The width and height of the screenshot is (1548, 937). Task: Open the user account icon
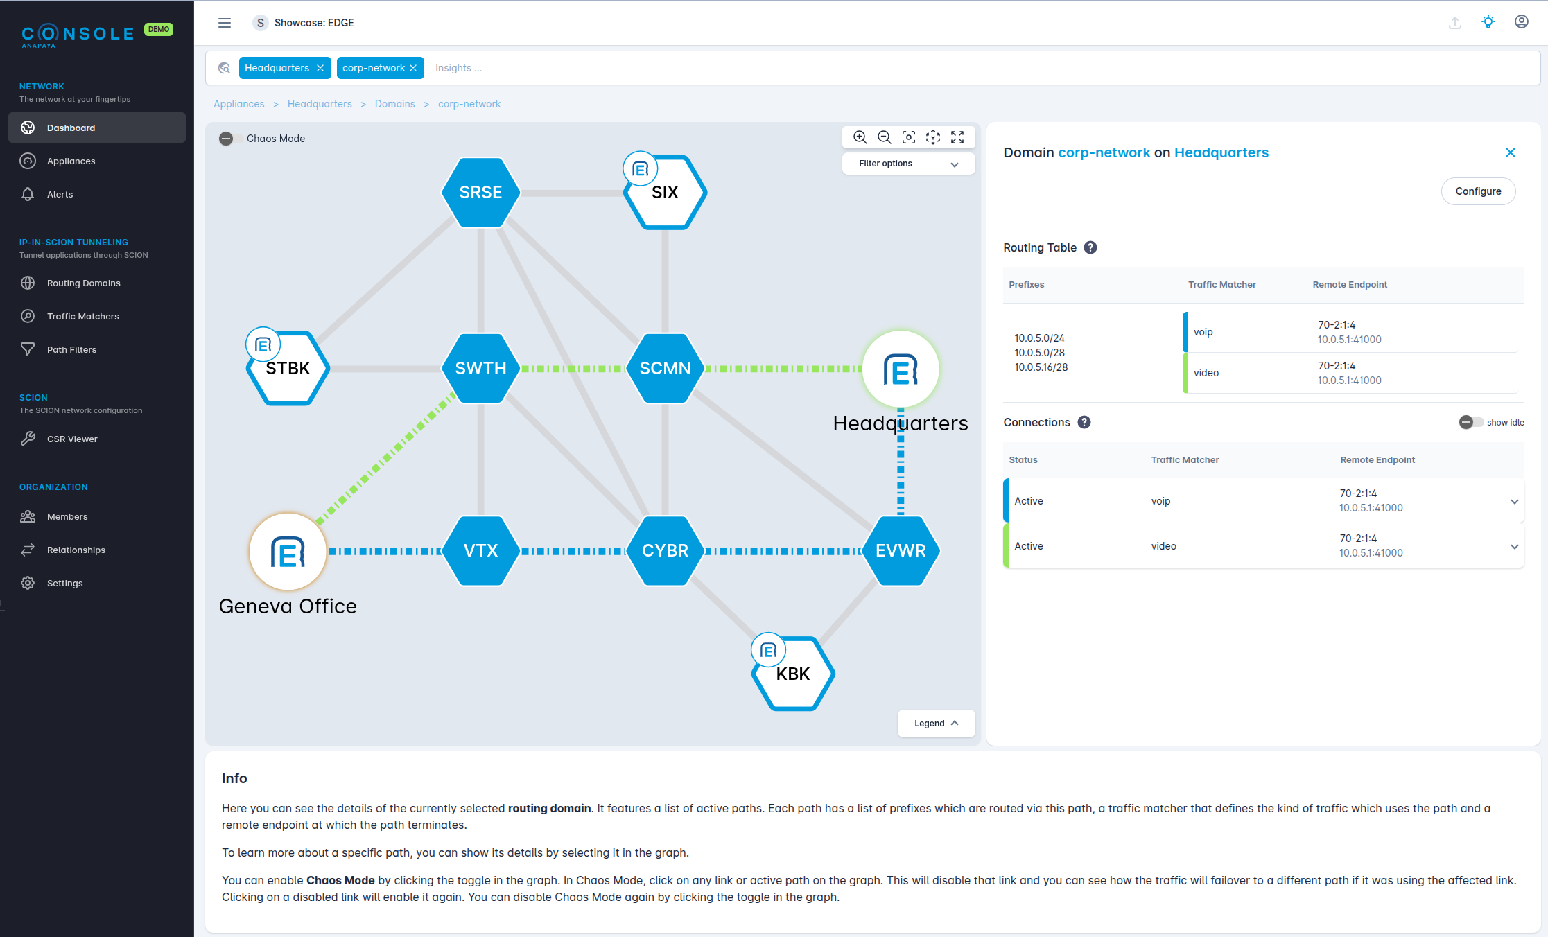coord(1521,22)
